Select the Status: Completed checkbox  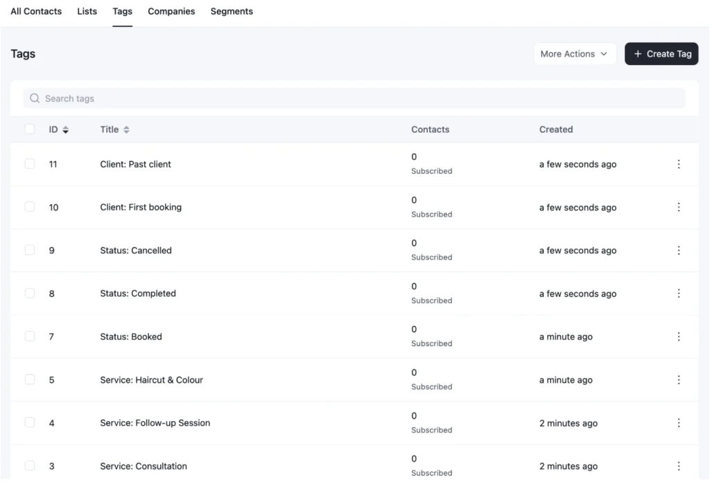tap(30, 293)
